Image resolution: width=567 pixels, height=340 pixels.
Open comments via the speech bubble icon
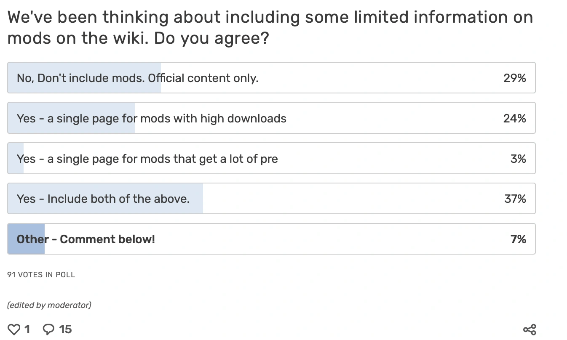pos(49,329)
